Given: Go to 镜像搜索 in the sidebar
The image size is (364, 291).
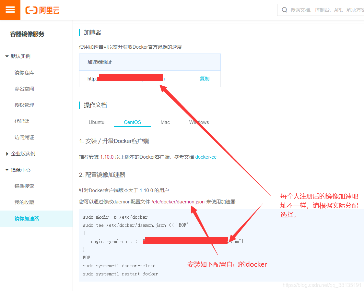Looking at the screenshot, I should coord(24,186).
